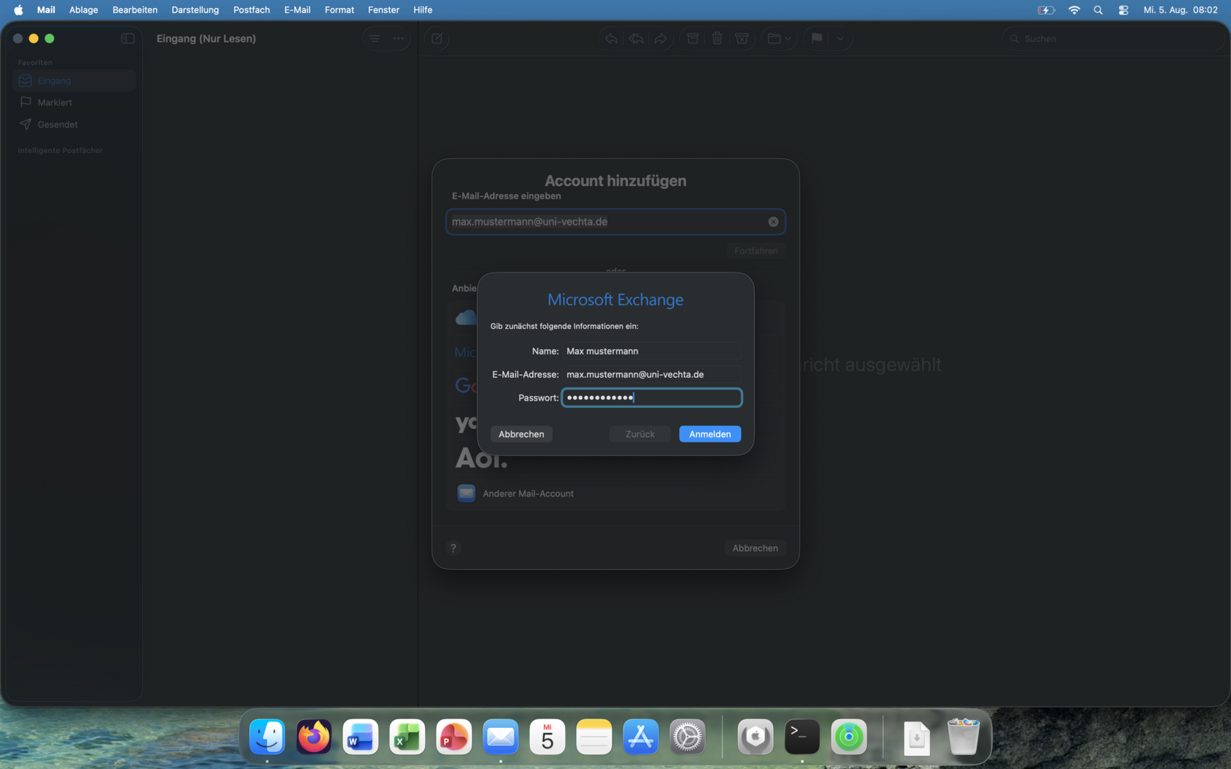Open the Apple menu
This screenshot has height=769, width=1231.
pos(18,10)
